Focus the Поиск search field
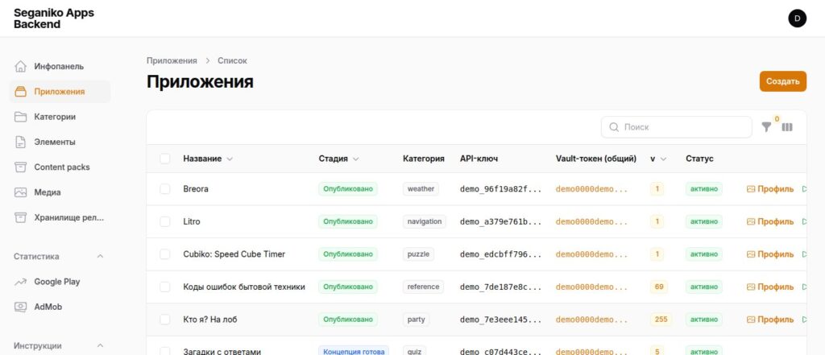 pyautogui.click(x=677, y=127)
